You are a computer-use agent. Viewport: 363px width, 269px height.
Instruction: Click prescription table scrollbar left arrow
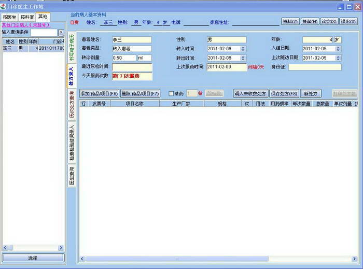82,259
